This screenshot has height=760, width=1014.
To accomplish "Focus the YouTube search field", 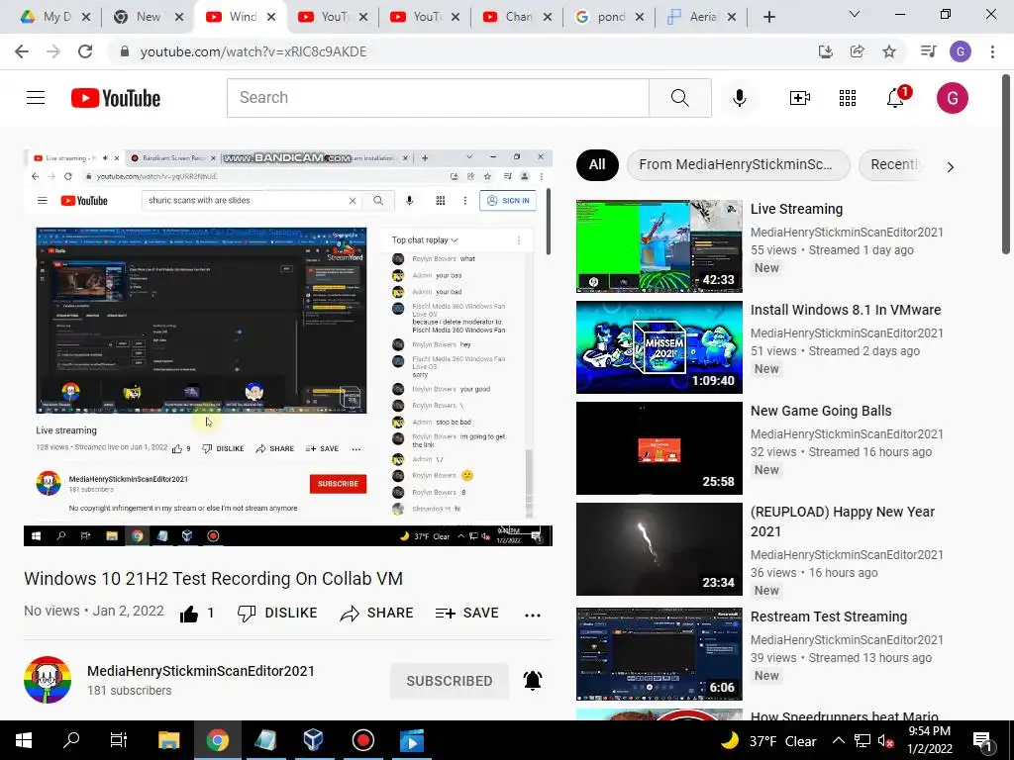I will point(438,98).
